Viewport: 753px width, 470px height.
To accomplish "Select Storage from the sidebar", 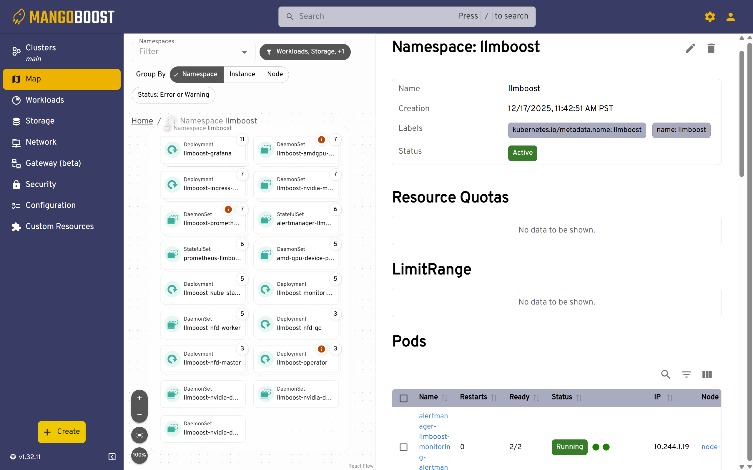I will click(40, 121).
